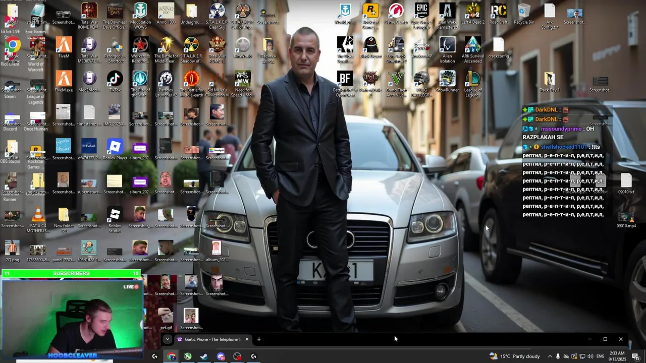
Task: Open the Ark Config.txt file
Action: pyautogui.click(x=549, y=17)
